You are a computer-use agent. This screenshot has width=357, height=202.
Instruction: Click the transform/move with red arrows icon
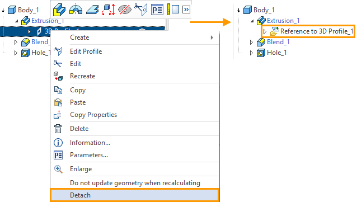pyautogui.click(x=108, y=10)
